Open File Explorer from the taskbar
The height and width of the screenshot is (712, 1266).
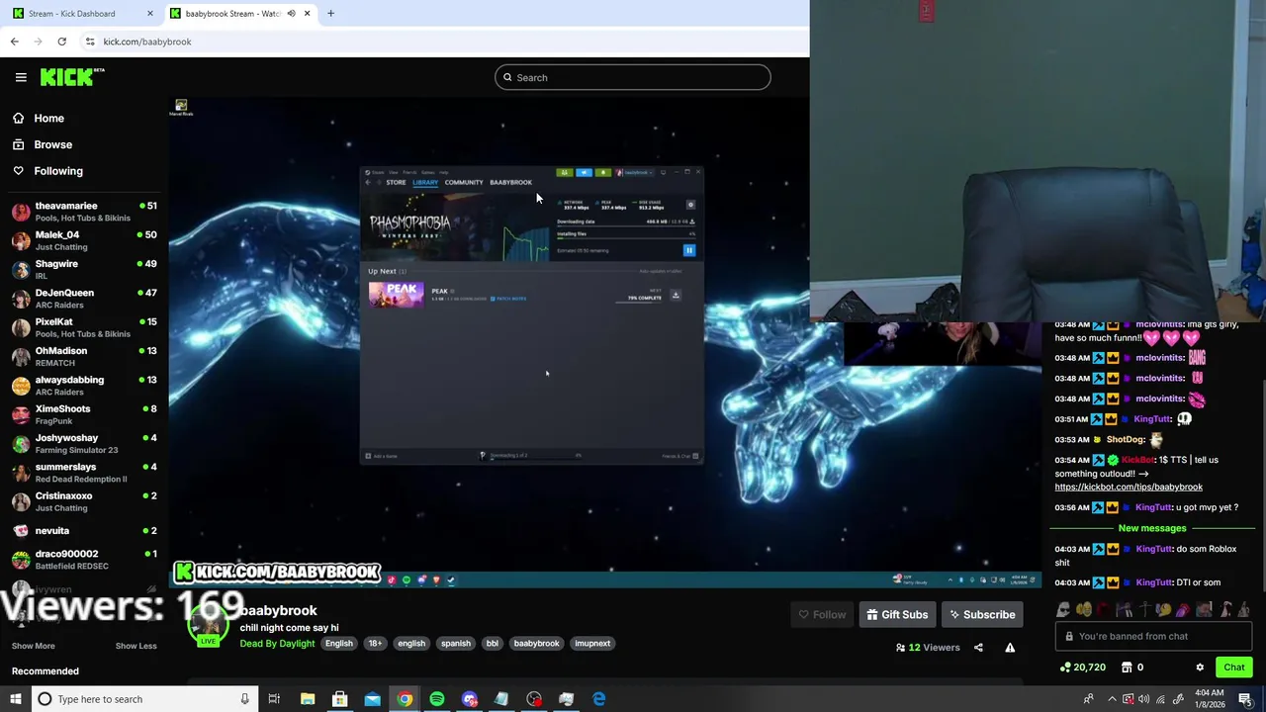click(x=308, y=699)
